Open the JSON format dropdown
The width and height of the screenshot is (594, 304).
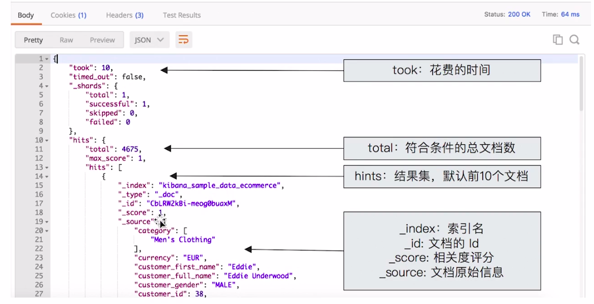(x=149, y=40)
